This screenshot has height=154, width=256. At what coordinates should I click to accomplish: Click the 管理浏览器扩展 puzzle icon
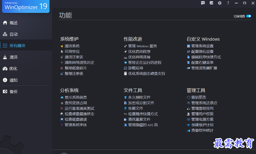tap(188, 68)
